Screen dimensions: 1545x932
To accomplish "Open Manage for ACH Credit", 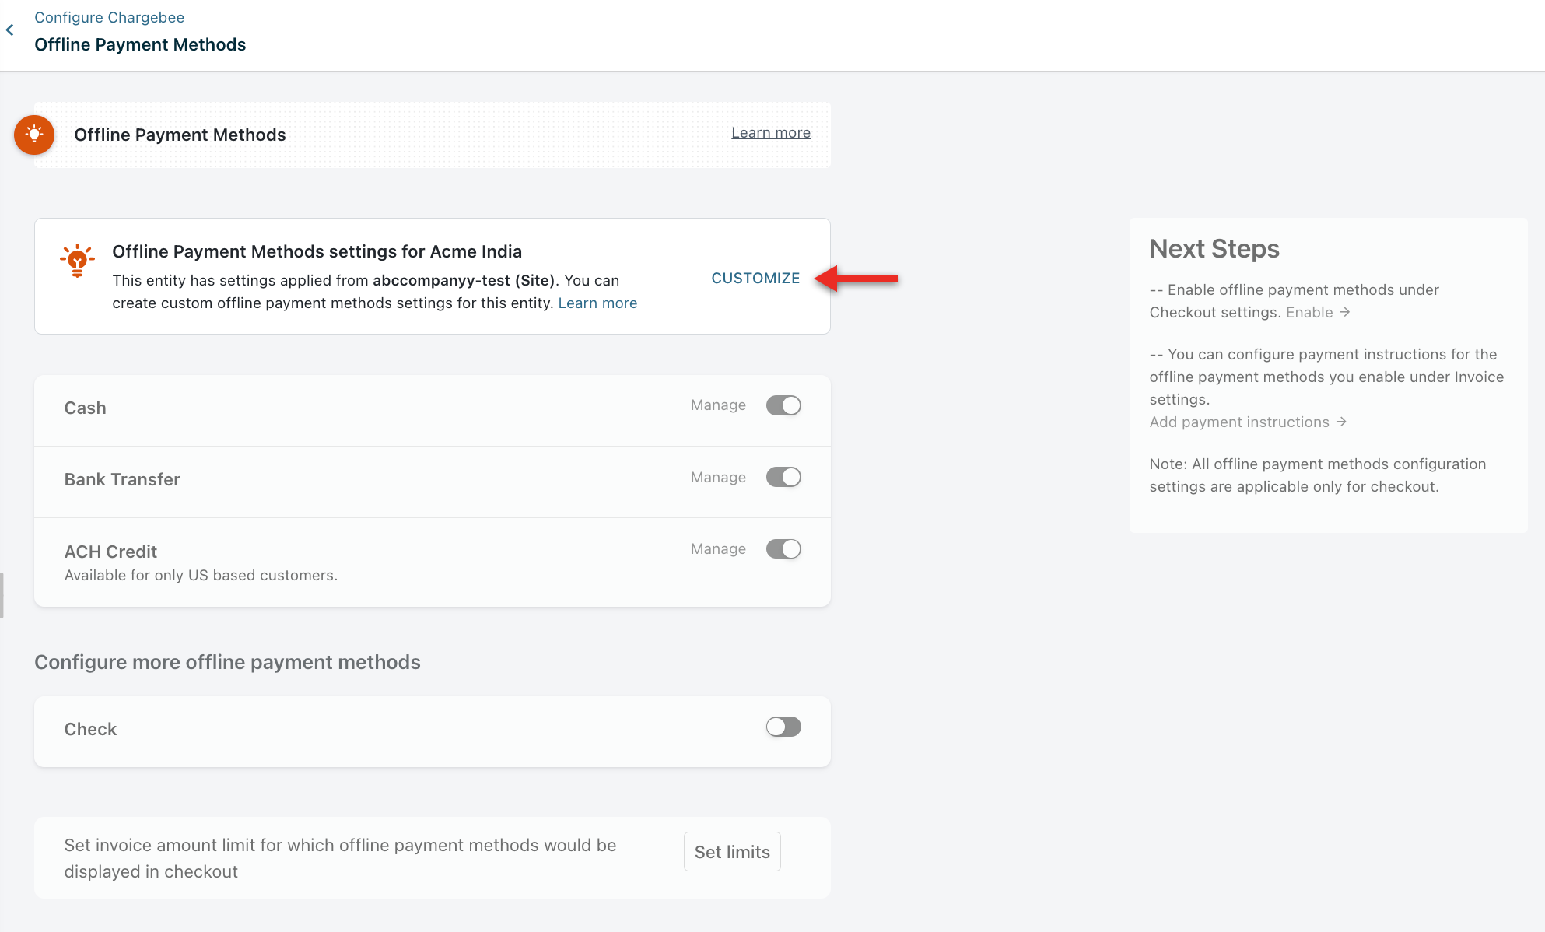I will (x=718, y=549).
